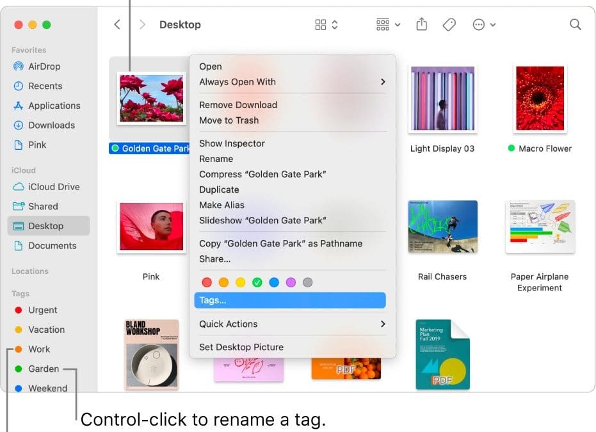Screen dimensions: 596x432
Task: Click Set Desktop Picture option
Action: [x=241, y=347]
